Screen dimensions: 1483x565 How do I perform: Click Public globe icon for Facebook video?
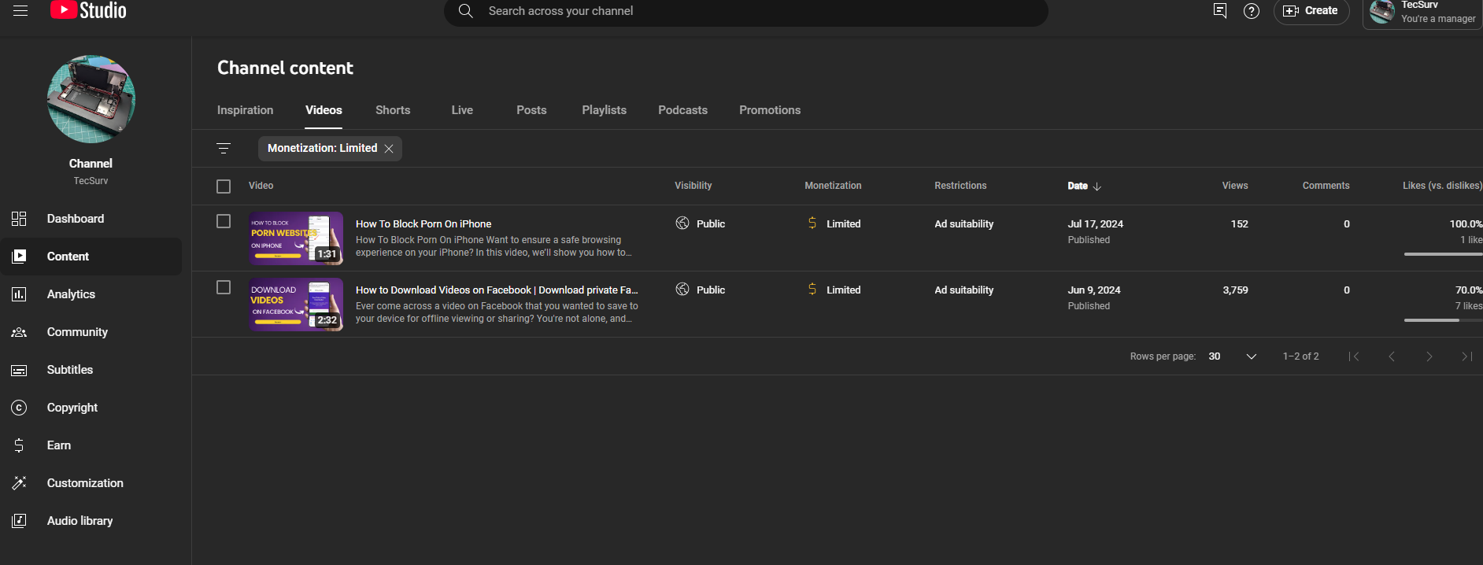[682, 290]
